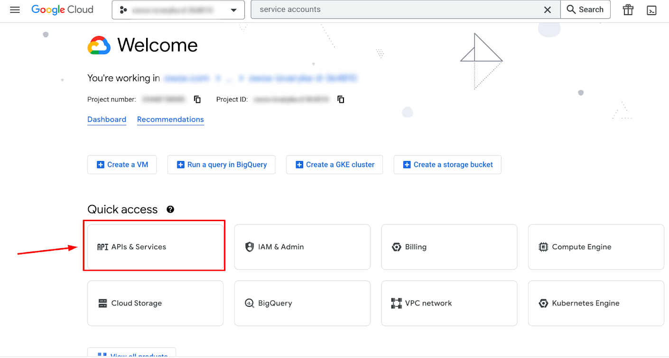669x358 pixels.
Task: Copy the project ID
Action: tap(341, 99)
